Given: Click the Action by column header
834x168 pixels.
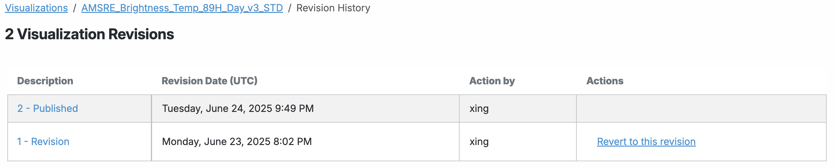Looking at the screenshot, I should [492, 81].
